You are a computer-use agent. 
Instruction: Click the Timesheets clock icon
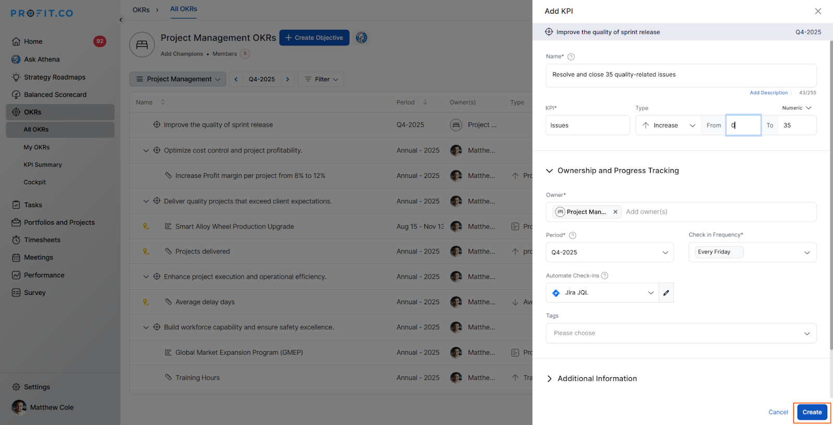[16, 240]
